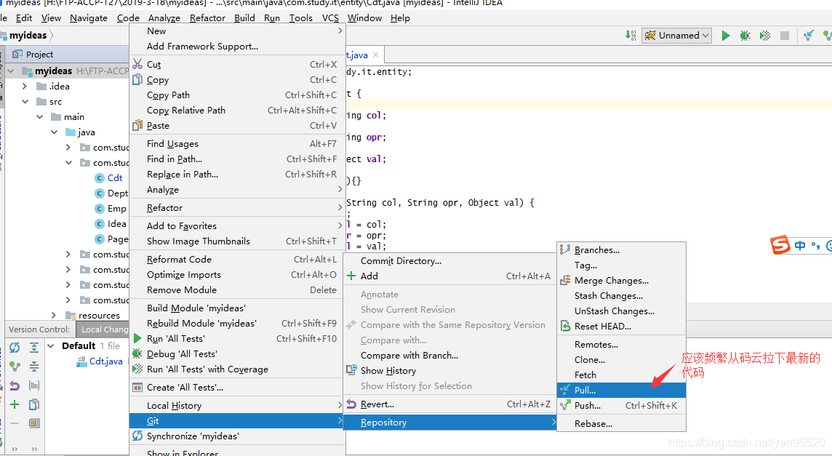The height and width of the screenshot is (456, 832).
Task: Click Run 'All Tests' entry
Action: [x=237, y=339]
